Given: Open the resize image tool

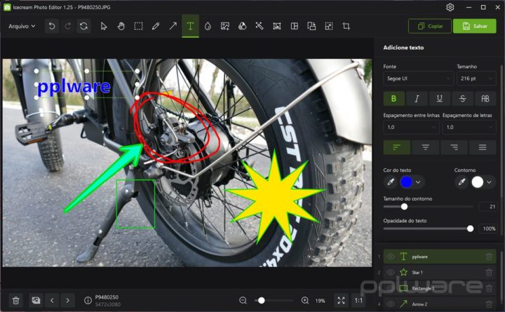Looking at the screenshot, I should (x=329, y=26).
